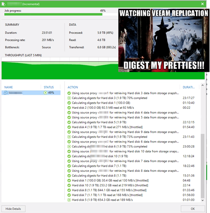Screen dimensions: 210x213
Task: Click success icon for Hard disk 5 digests row
Action: click(x=69, y=122)
